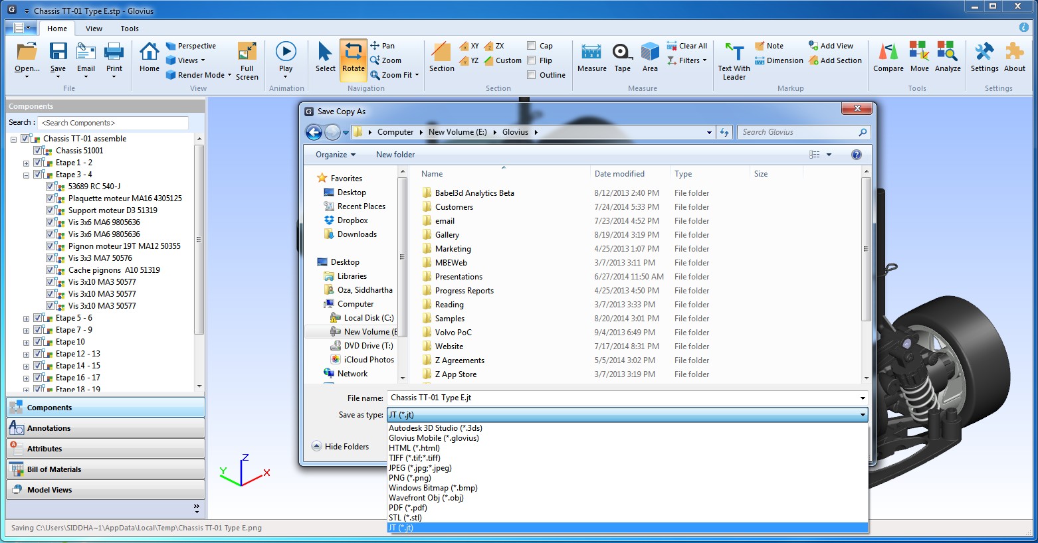Expand Etape 5 - 6 node
Viewport: 1038px width, 543px height.
[x=27, y=319]
